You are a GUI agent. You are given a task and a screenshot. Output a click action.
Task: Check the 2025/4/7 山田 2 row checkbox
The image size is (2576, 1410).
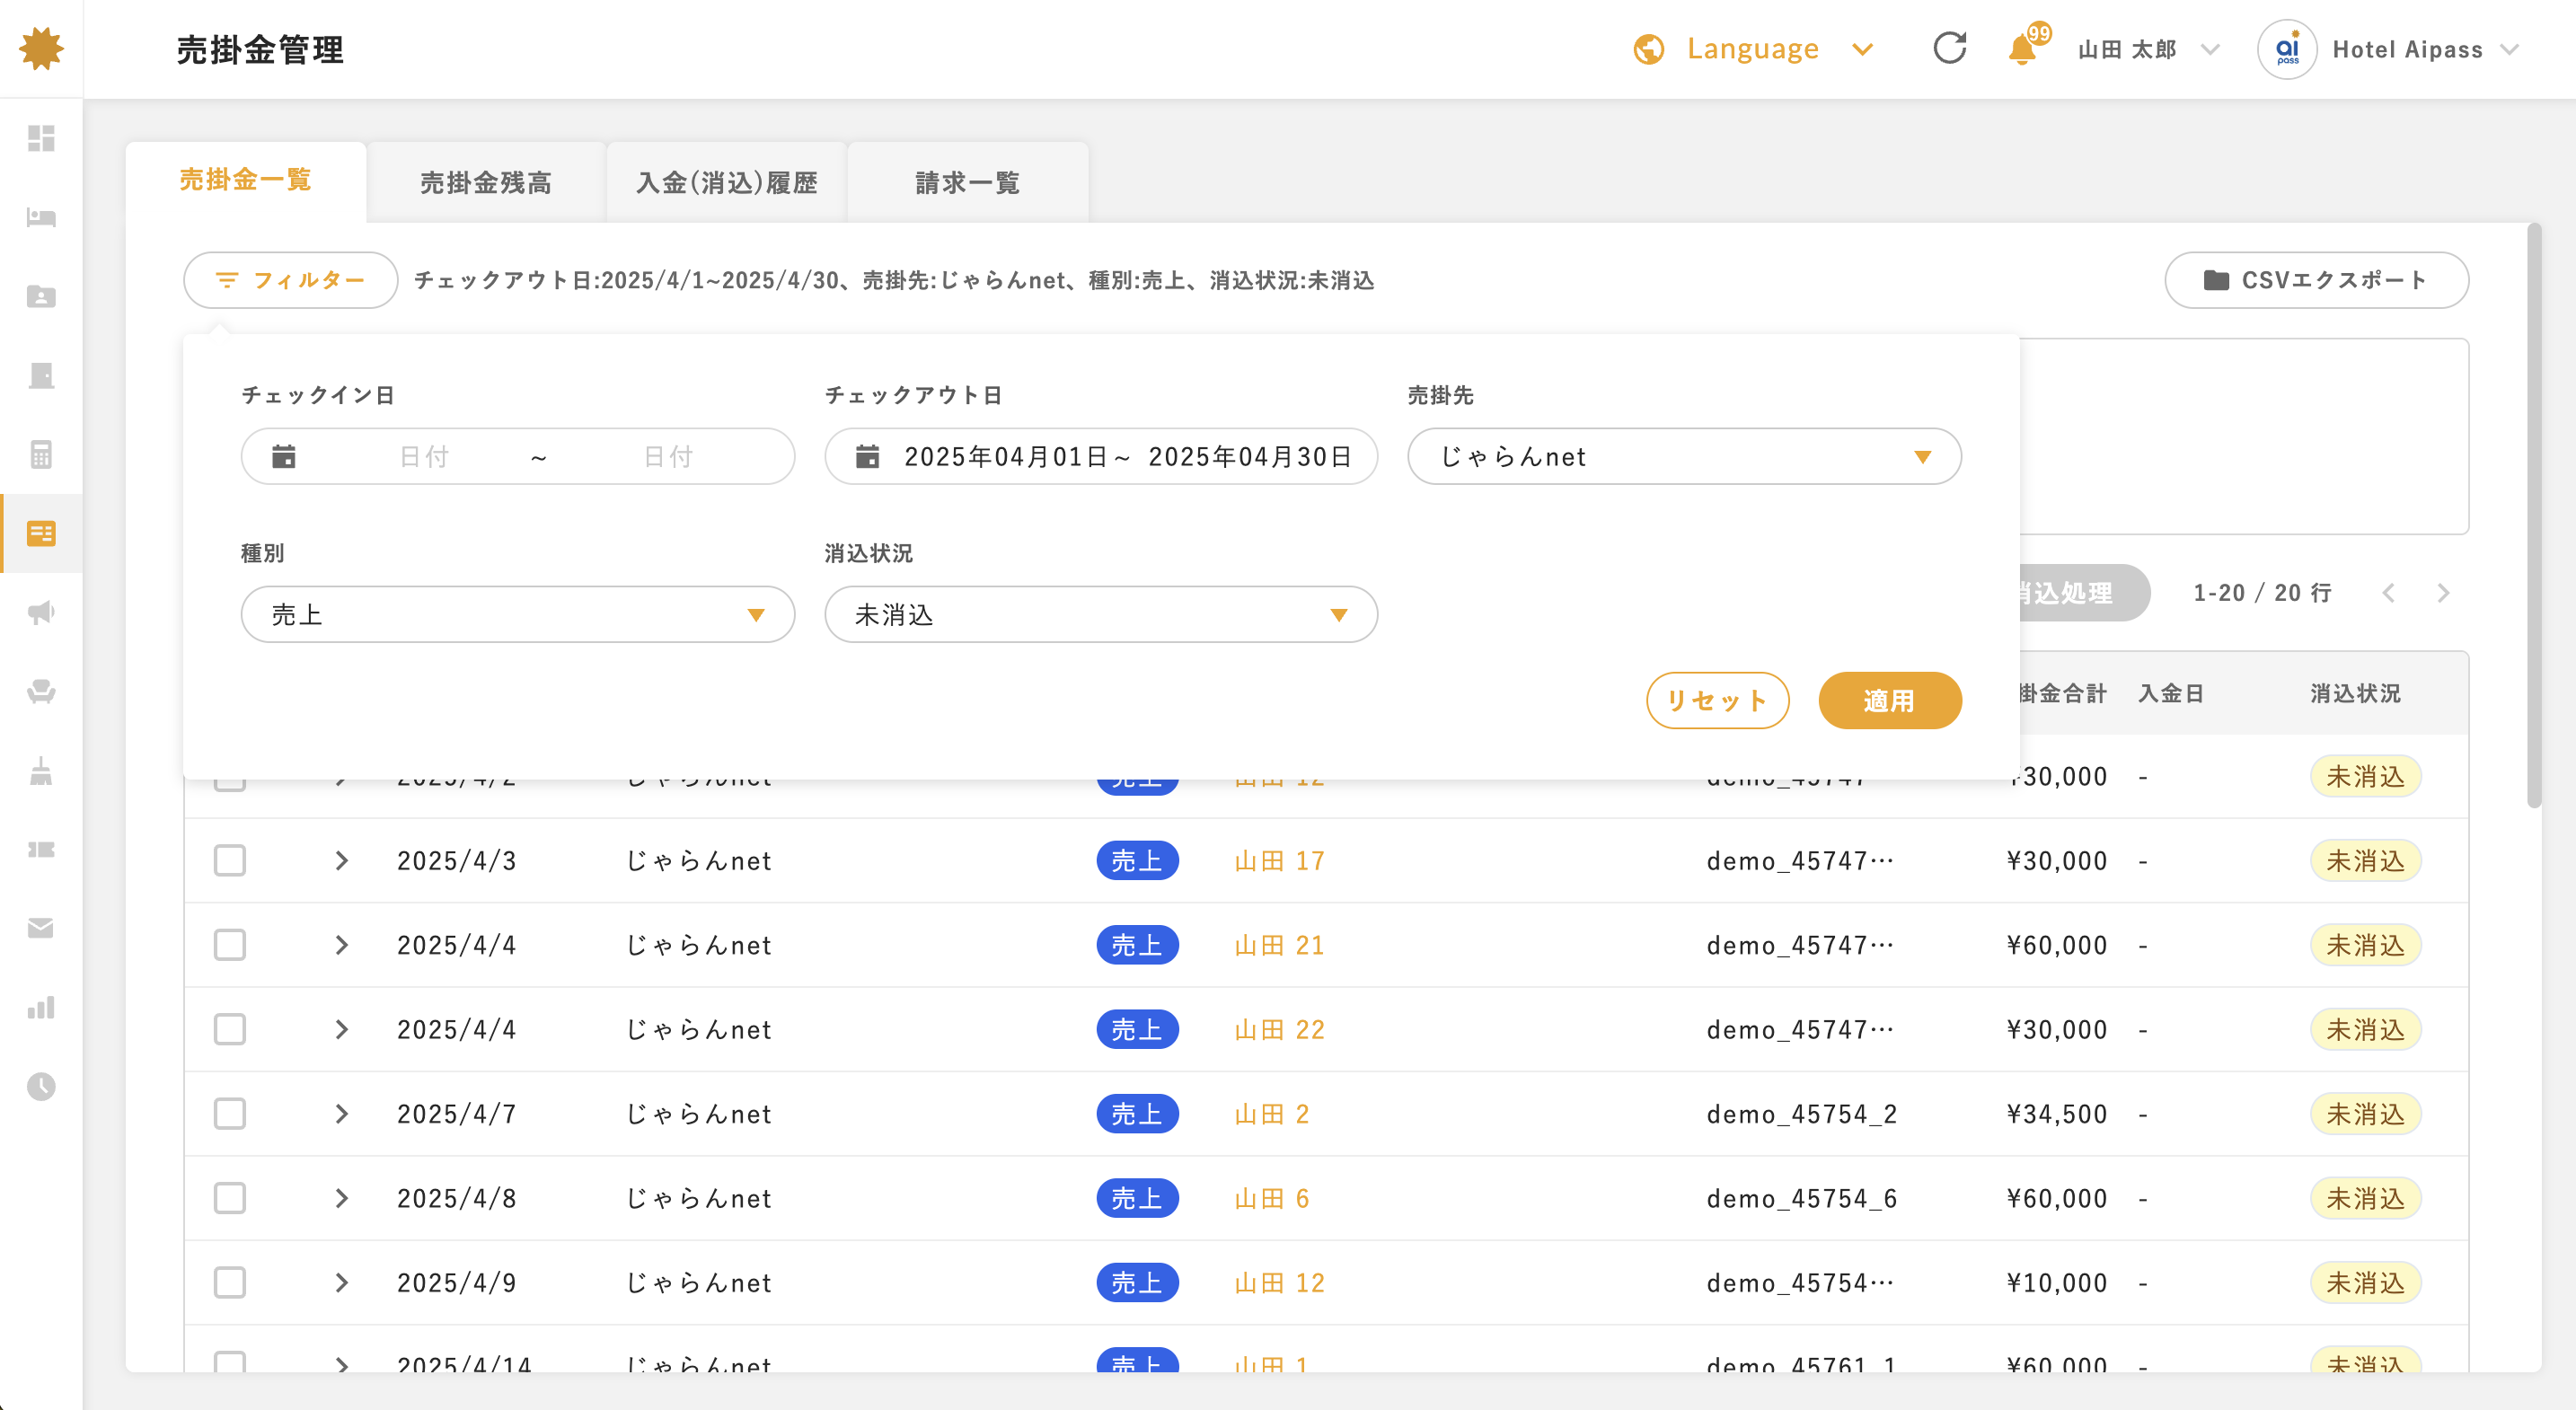(230, 1113)
